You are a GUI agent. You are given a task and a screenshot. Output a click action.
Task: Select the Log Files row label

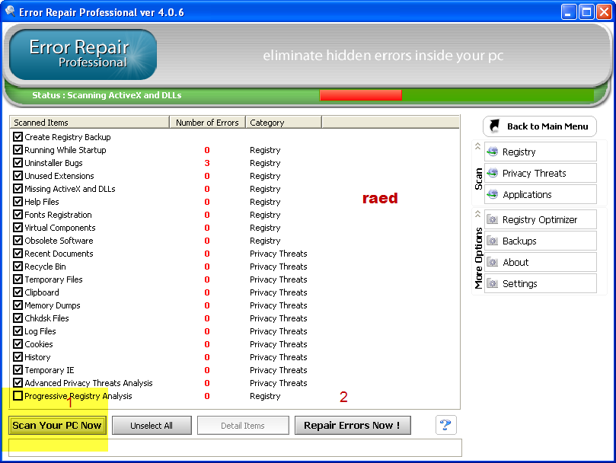(40, 331)
